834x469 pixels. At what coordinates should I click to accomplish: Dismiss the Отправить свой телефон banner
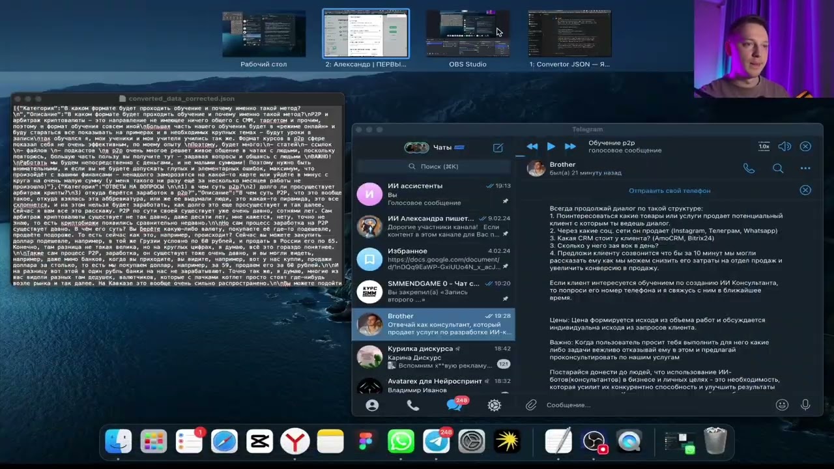(805, 190)
